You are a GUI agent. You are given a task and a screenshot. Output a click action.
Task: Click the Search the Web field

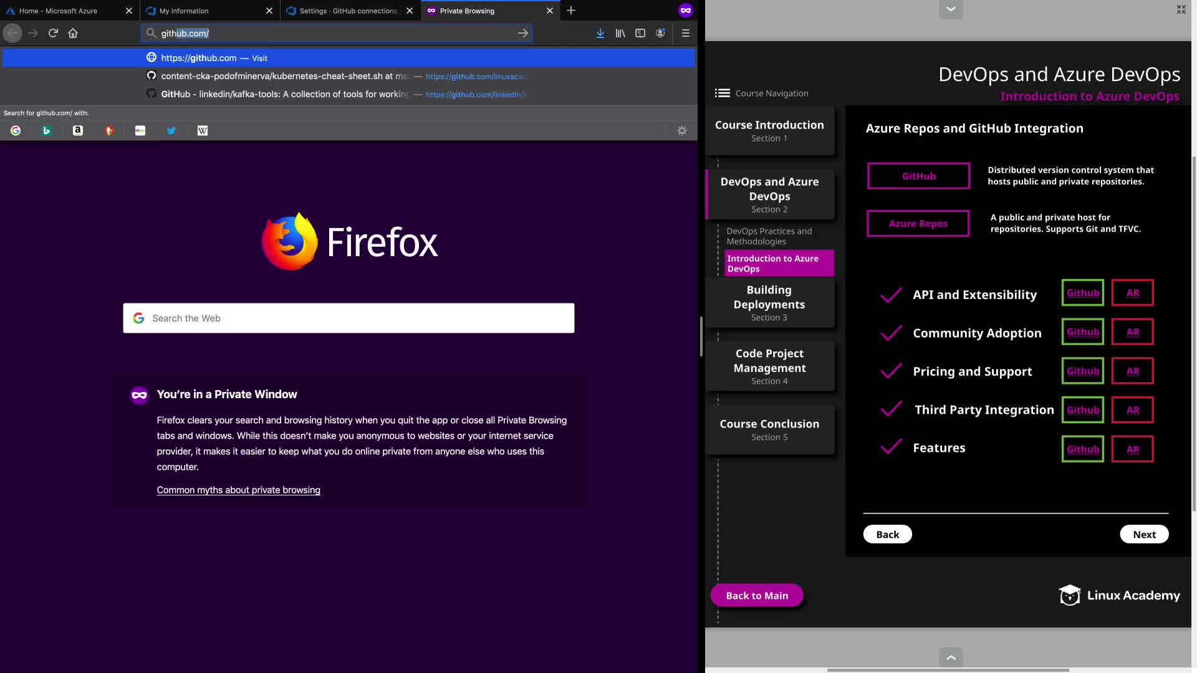[349, 318]
